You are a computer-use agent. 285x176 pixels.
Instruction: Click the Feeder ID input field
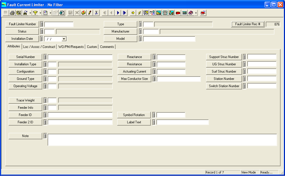(80, 115)
